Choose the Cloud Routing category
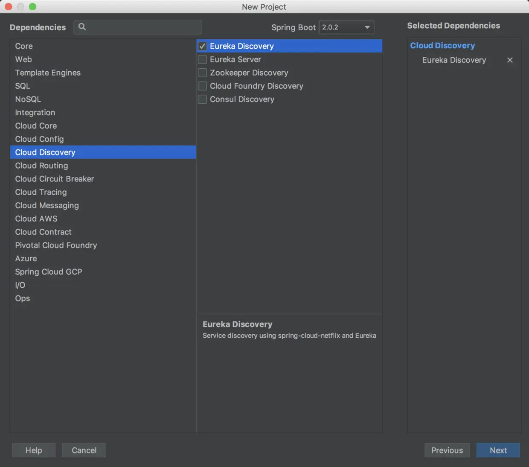The image size is (529, 467). pos(103,166)
